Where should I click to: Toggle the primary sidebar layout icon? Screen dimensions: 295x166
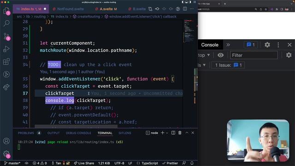coord(183,2)
